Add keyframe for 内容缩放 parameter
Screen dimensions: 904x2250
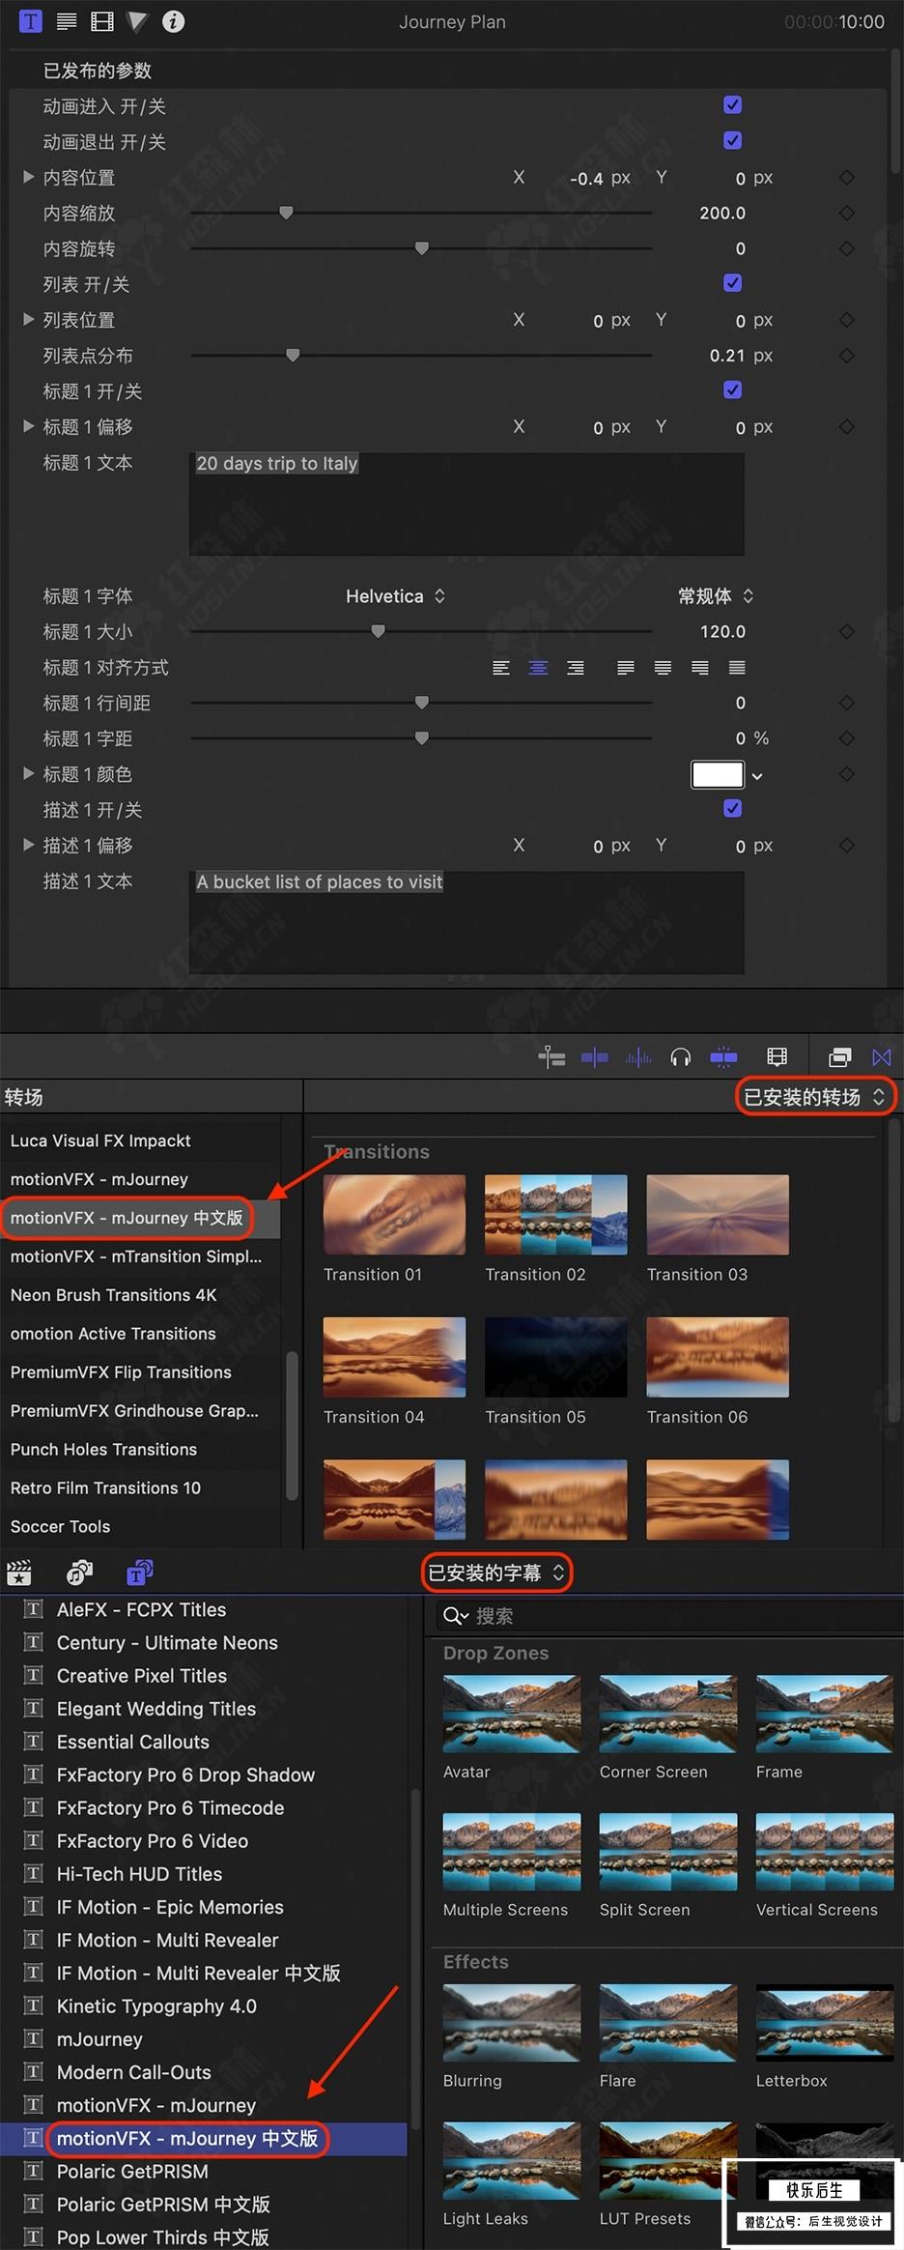pyautogui.click(x=847, y=214)
